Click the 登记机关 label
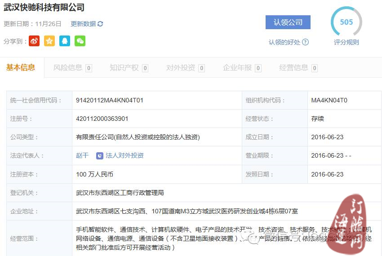This screenshot has height=256, width=382. point(24,193)
